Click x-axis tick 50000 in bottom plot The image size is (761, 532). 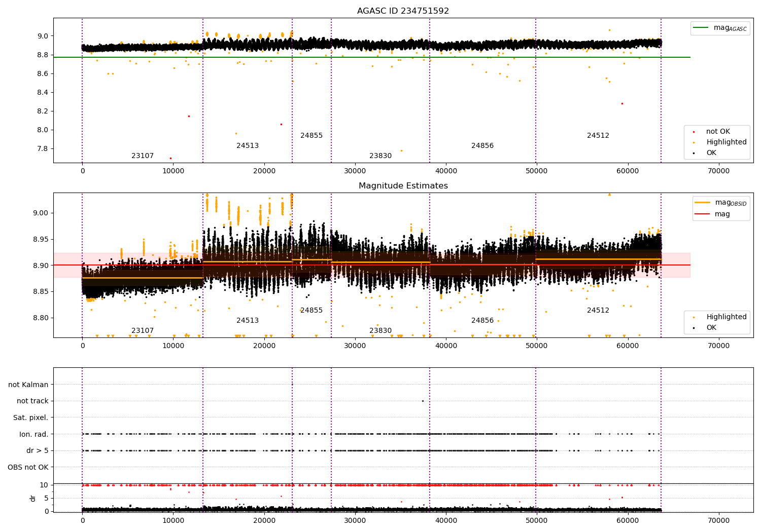(x=537, y=521)
